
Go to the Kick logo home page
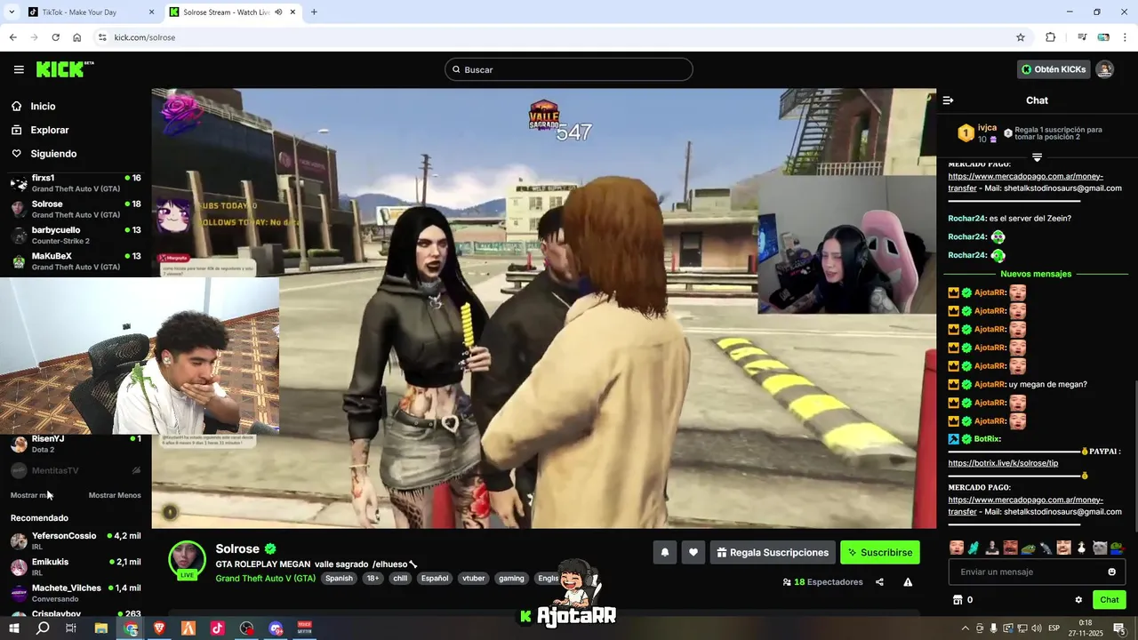[64, 69]
